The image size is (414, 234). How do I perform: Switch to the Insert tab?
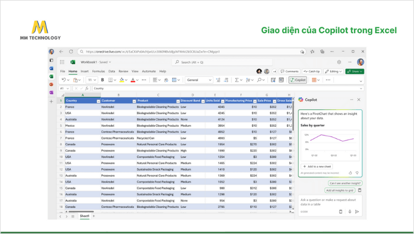click(x=84, y=71)
